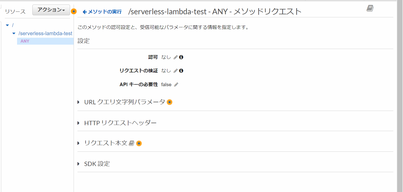Image resolution: width=403 pixels, height=192 pixels.
Task: Click the /serverless-lambda-test resource label
Action: click(x=45, y=33)
